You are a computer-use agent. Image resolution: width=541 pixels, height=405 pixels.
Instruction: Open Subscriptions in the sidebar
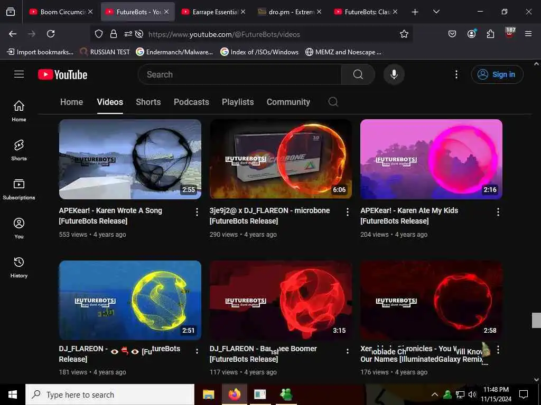(x=19, y=189)
